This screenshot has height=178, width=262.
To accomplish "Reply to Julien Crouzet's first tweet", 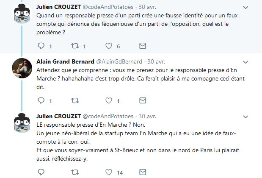I will coord(41,45).
